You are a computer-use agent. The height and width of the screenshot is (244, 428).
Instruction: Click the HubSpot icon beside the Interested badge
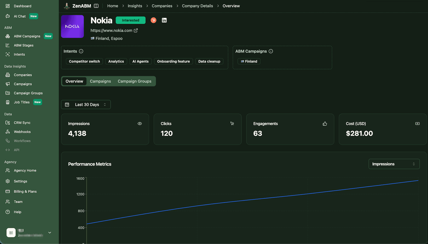(x=153, y=20)
